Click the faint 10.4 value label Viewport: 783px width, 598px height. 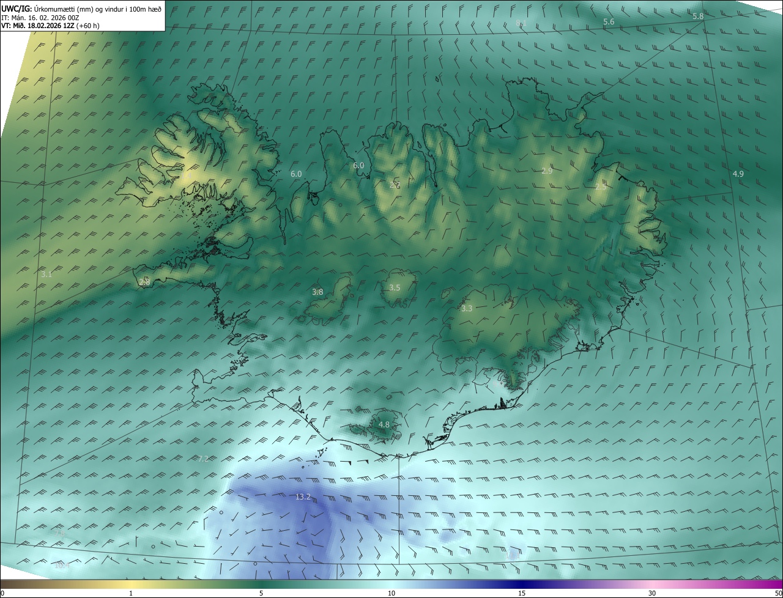pos(62,566)
